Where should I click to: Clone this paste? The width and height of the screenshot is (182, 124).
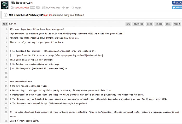click(x=149, y=24)
